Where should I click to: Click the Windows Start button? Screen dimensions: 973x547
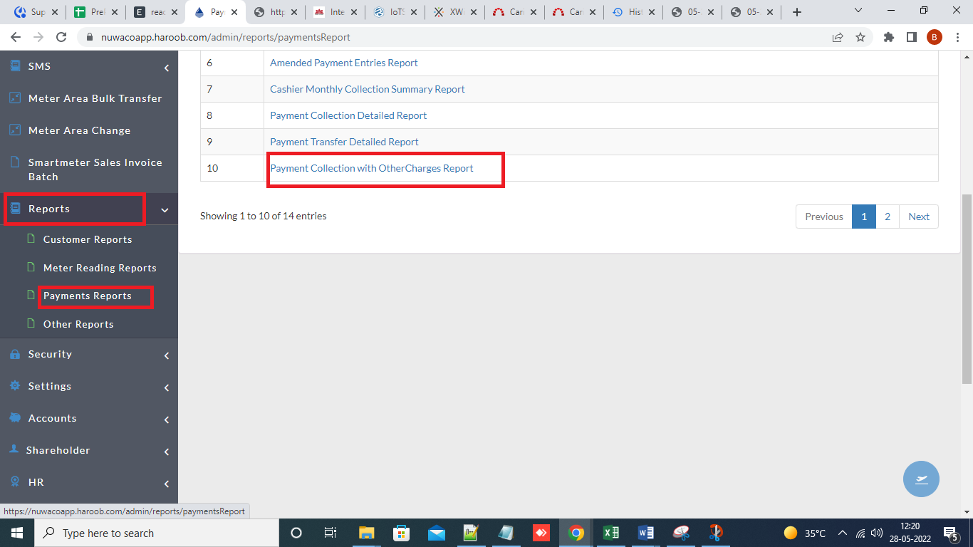click(x=16, y=533)
